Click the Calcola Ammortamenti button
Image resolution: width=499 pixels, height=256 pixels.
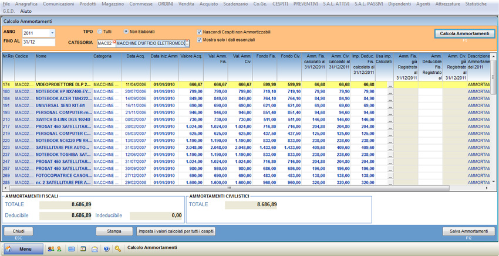pos(464,34)
